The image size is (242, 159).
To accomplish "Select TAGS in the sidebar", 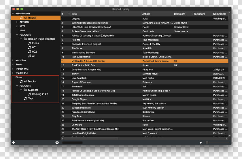I will coord(22,30).
